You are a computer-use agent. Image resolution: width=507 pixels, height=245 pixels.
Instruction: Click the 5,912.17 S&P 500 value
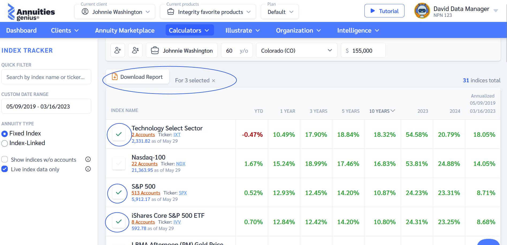point(141,199)
